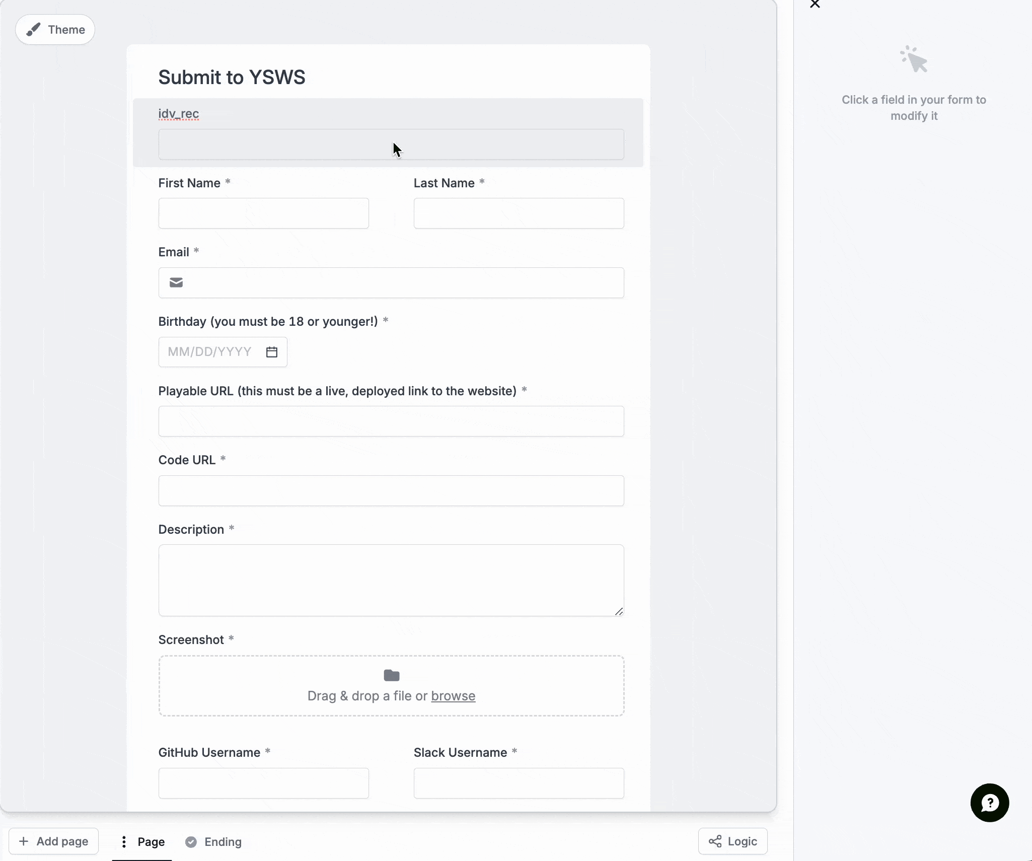
Task: Click the Theme paintbrush icon
Action: (x=33, y=29)
